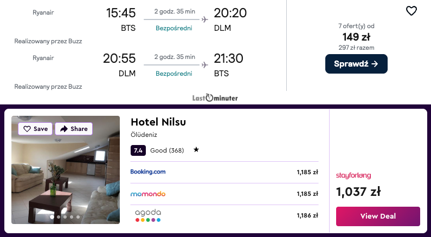Click the airplane icon on the DLM to BTS flight
This screenshot has width=431, height=237.
coord(204,65)
